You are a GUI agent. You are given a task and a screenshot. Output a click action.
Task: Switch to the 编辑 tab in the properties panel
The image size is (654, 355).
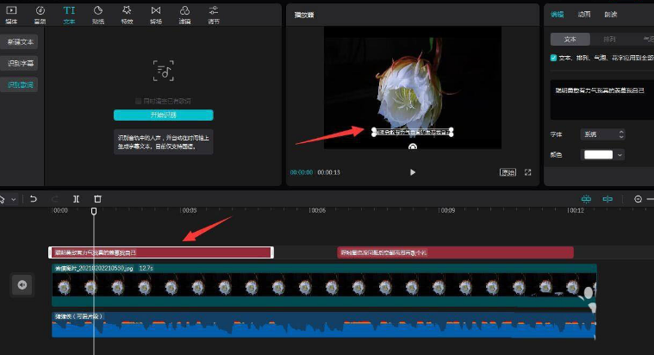(x=557, y=14)
